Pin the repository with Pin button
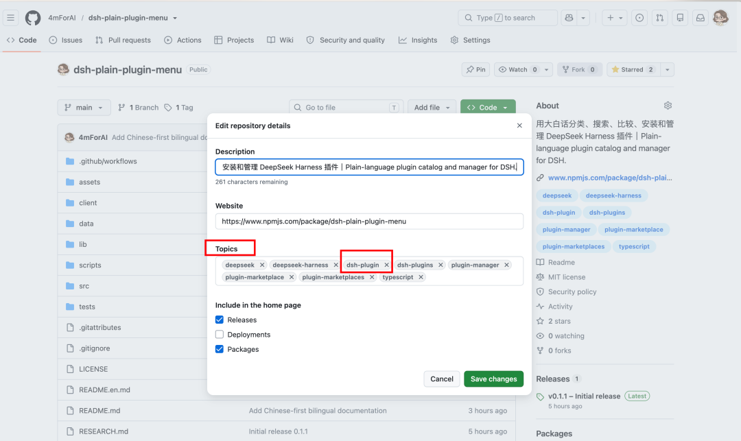 click(x=476, y=69)
